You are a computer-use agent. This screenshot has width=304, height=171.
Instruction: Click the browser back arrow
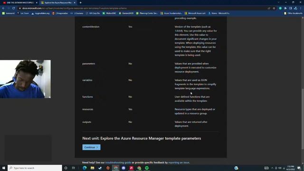coord(3,9)
